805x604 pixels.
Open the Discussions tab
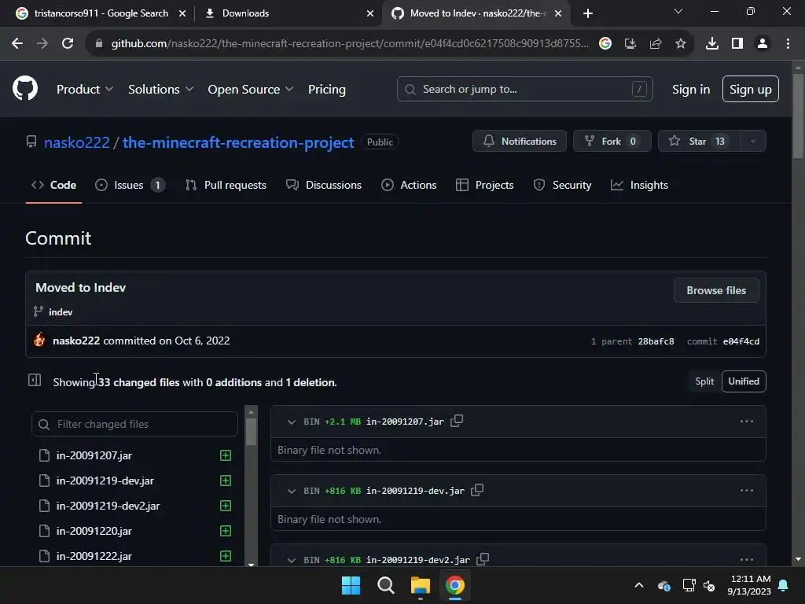[x=323, y=185]
